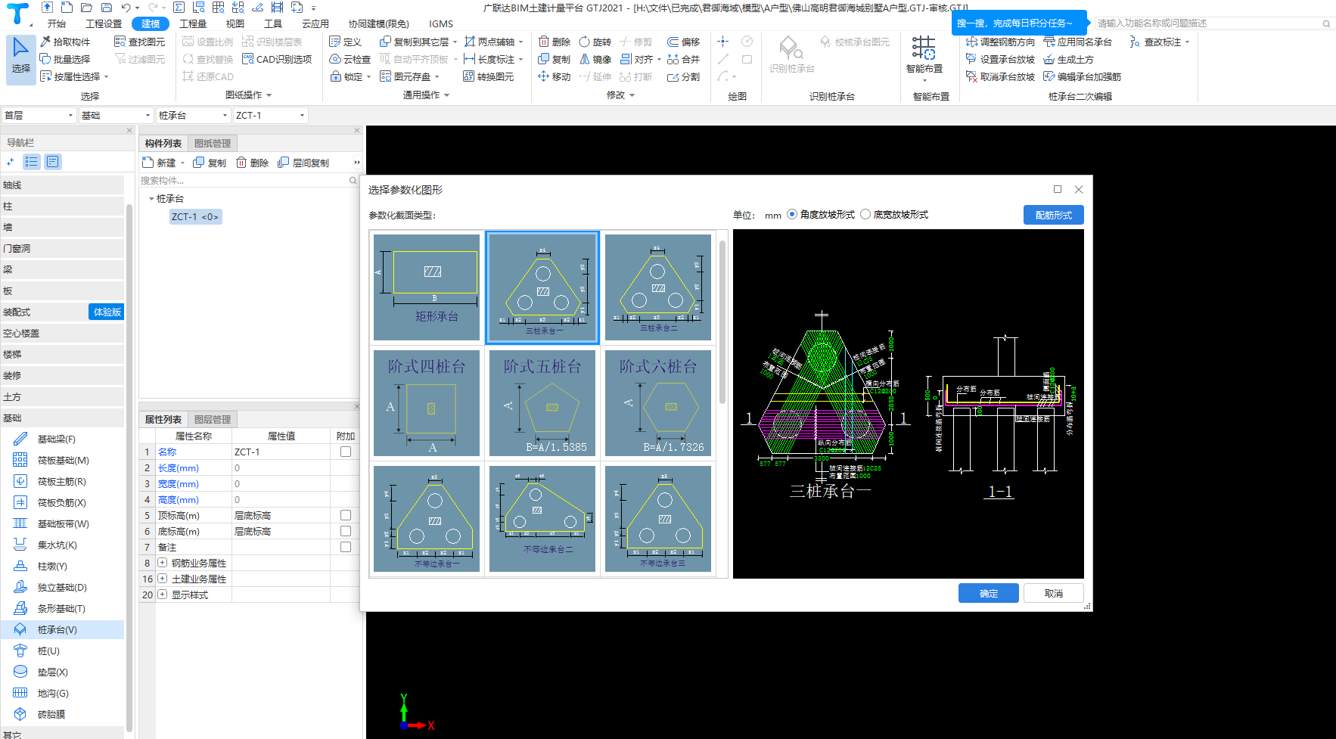Click the shape list vertical scrollbar
The image size is (1336, 739).
[722, 322]
